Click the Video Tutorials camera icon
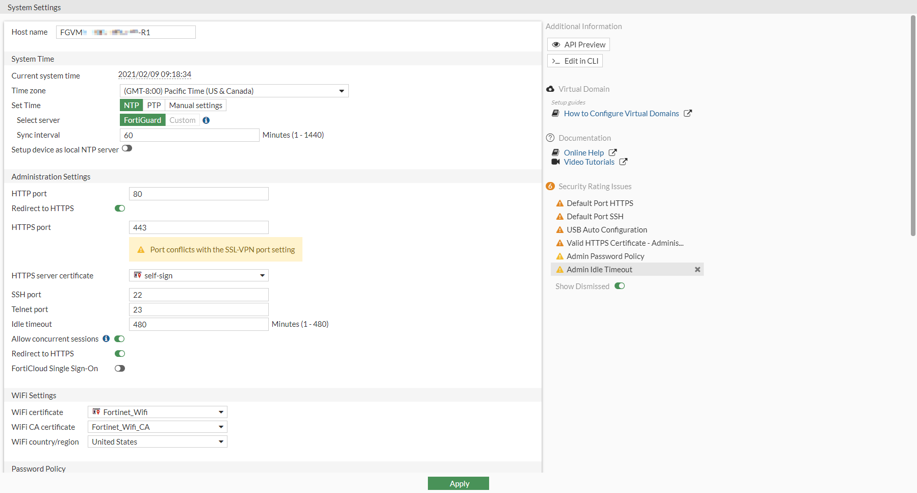This screenshot has height=493, width=917. 556,162
